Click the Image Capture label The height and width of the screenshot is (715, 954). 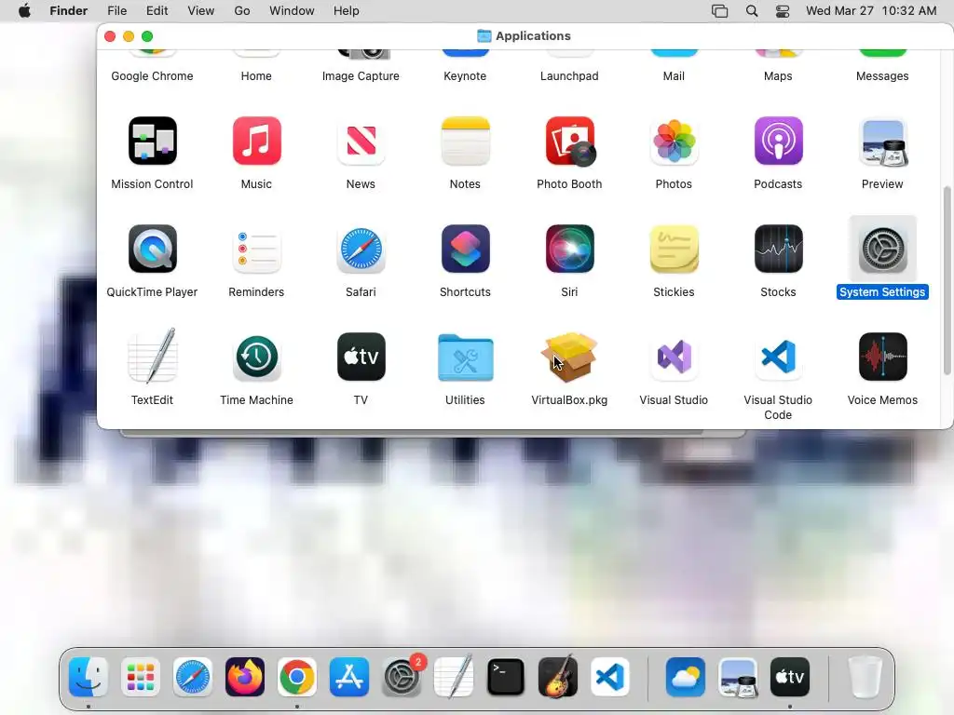361,76
